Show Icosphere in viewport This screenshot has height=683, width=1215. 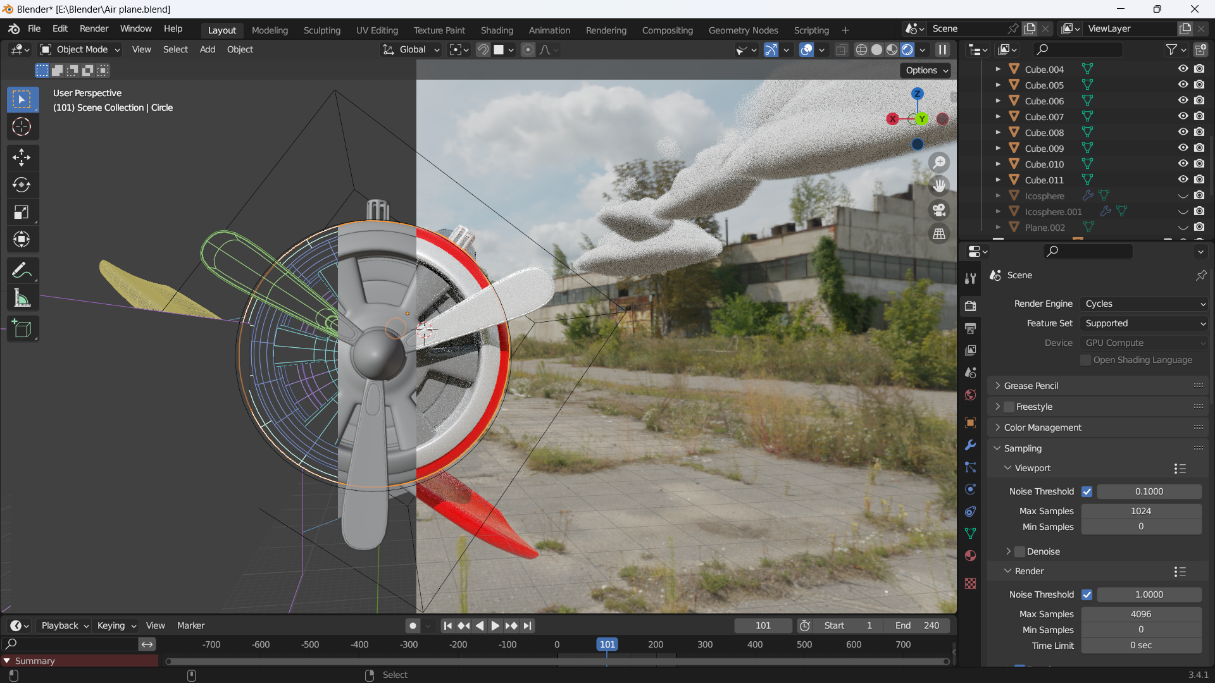[1183, 195]
